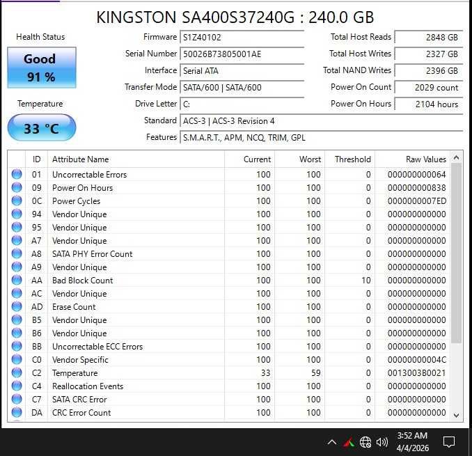Image resolution: width=472 pixels, height=456 pixels.
Task: Click the status orb for Power Cycles row
Action: (x=17, y=201)
